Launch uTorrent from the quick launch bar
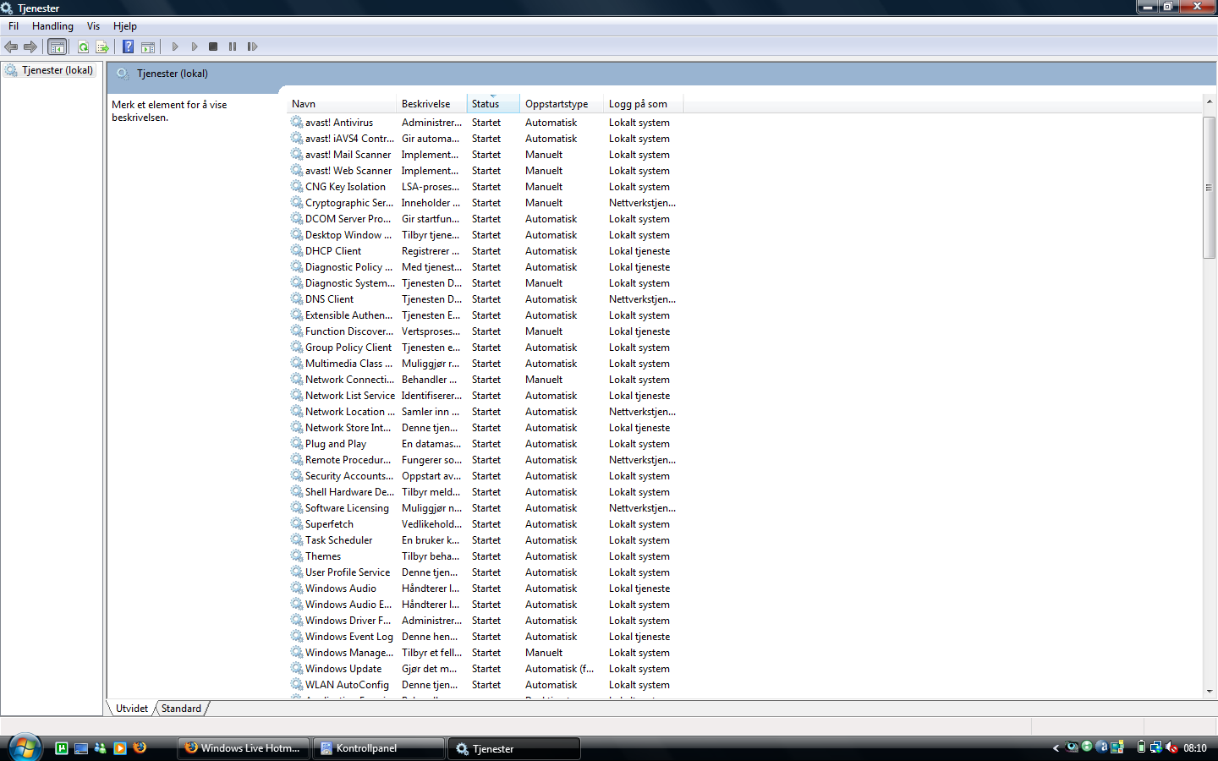1218x761 pixels. 62,747
